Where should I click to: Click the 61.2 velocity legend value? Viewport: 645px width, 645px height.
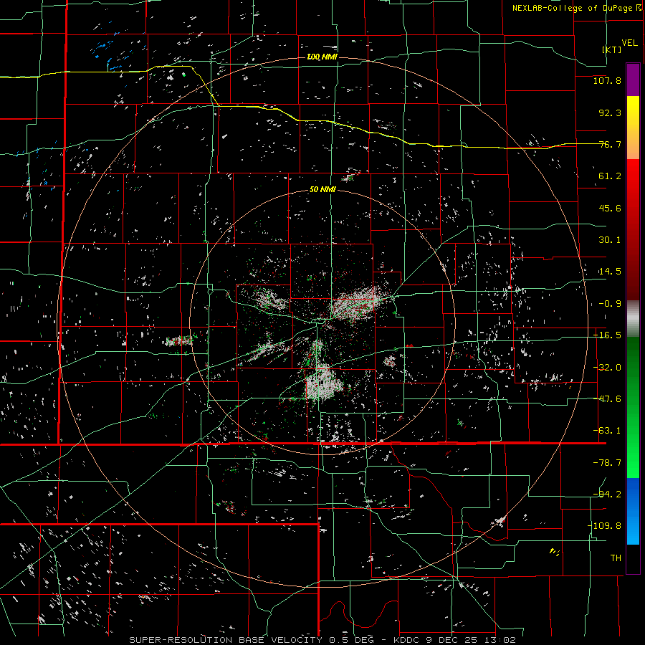tap(610, 176)
